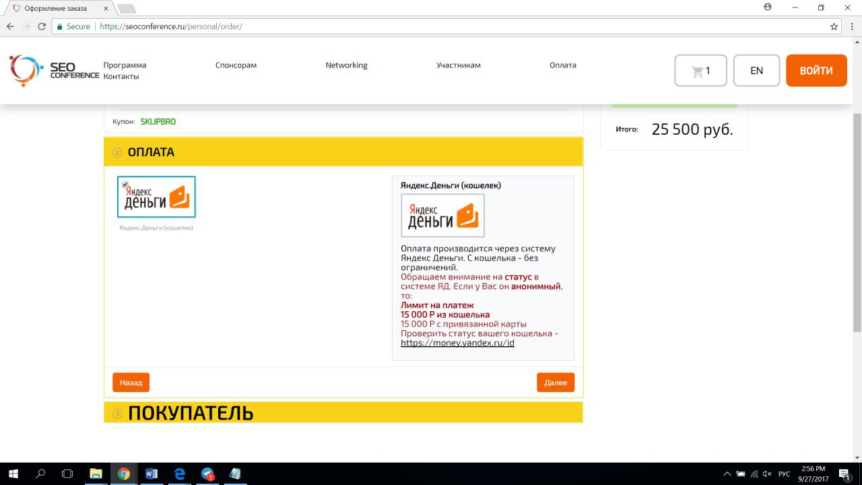Image resolution: width=862 pixels, height=485 pixels.
Task: Open Task View
Action: point(67,474)
